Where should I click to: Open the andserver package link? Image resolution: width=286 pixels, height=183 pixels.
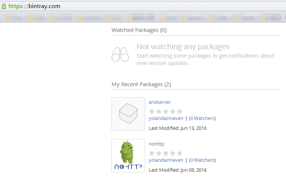tap(160, 102)
